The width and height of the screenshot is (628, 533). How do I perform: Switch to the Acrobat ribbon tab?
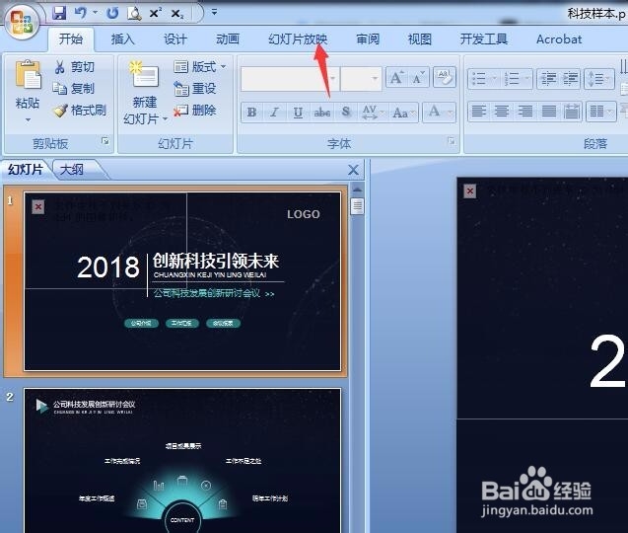pyautogui.click(x=559, y=39)
